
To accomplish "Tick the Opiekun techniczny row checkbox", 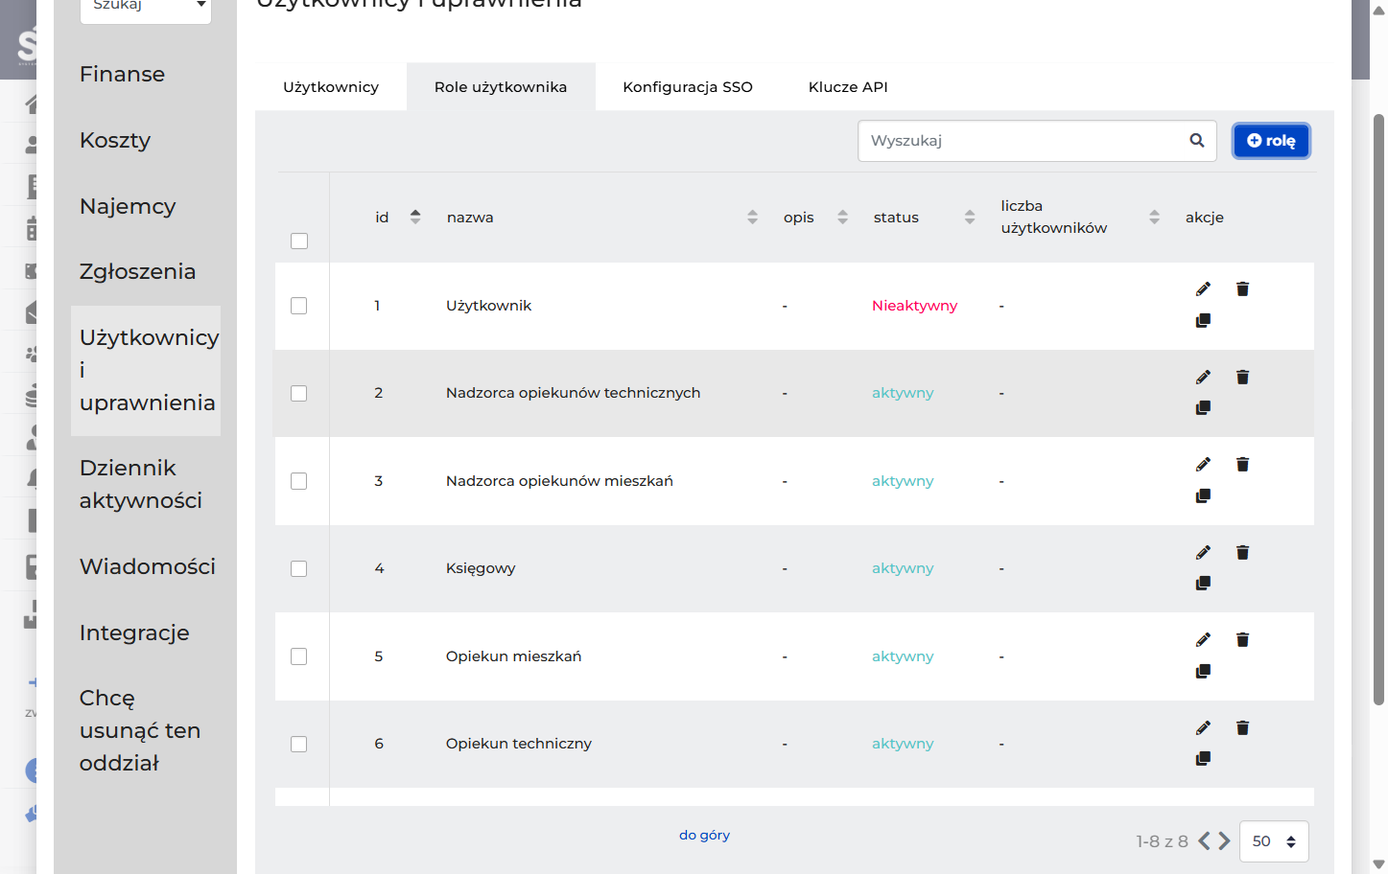I will tap(299, 745).
